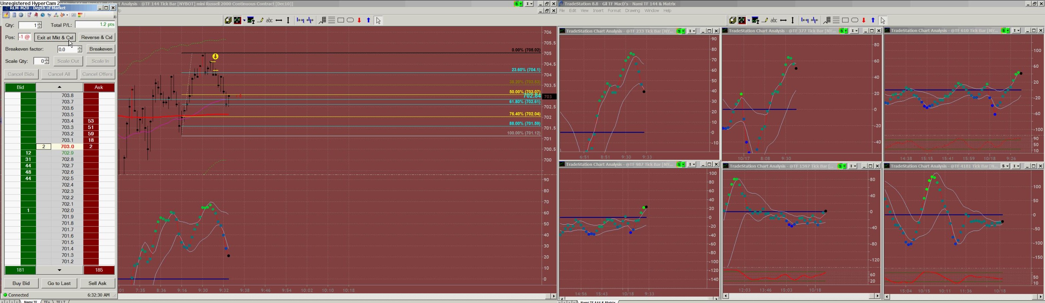Select the pointer tool in left chart toolbar

(x=378, y=20)
